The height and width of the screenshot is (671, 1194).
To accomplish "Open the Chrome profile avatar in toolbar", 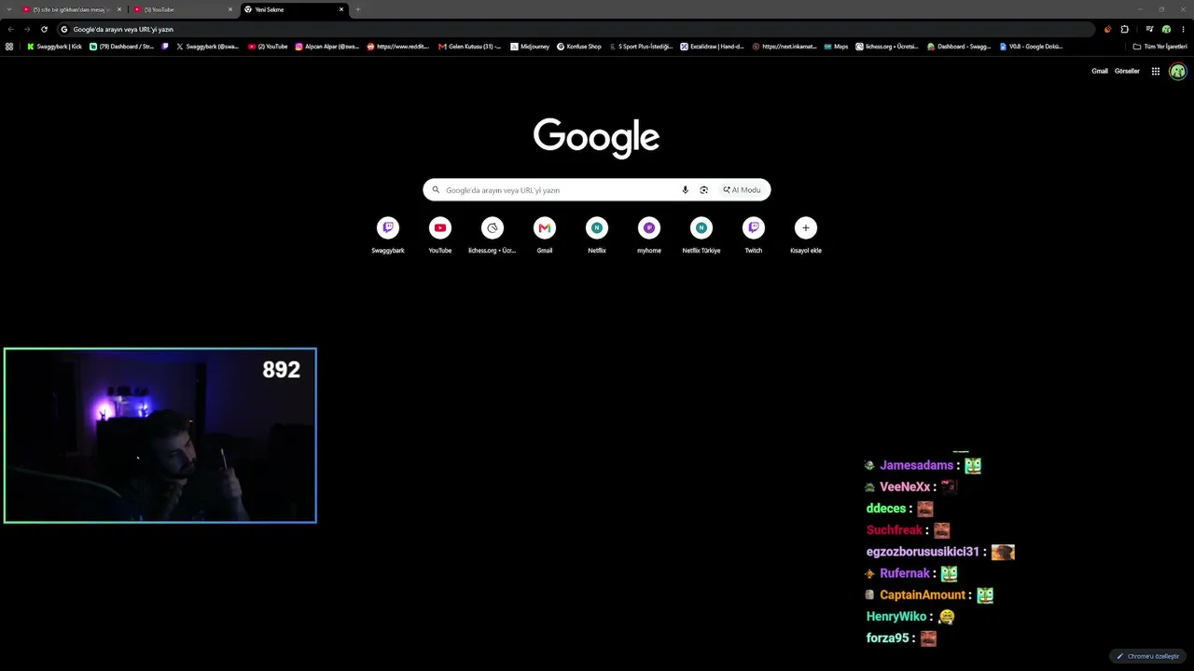I will point(1166,29).
